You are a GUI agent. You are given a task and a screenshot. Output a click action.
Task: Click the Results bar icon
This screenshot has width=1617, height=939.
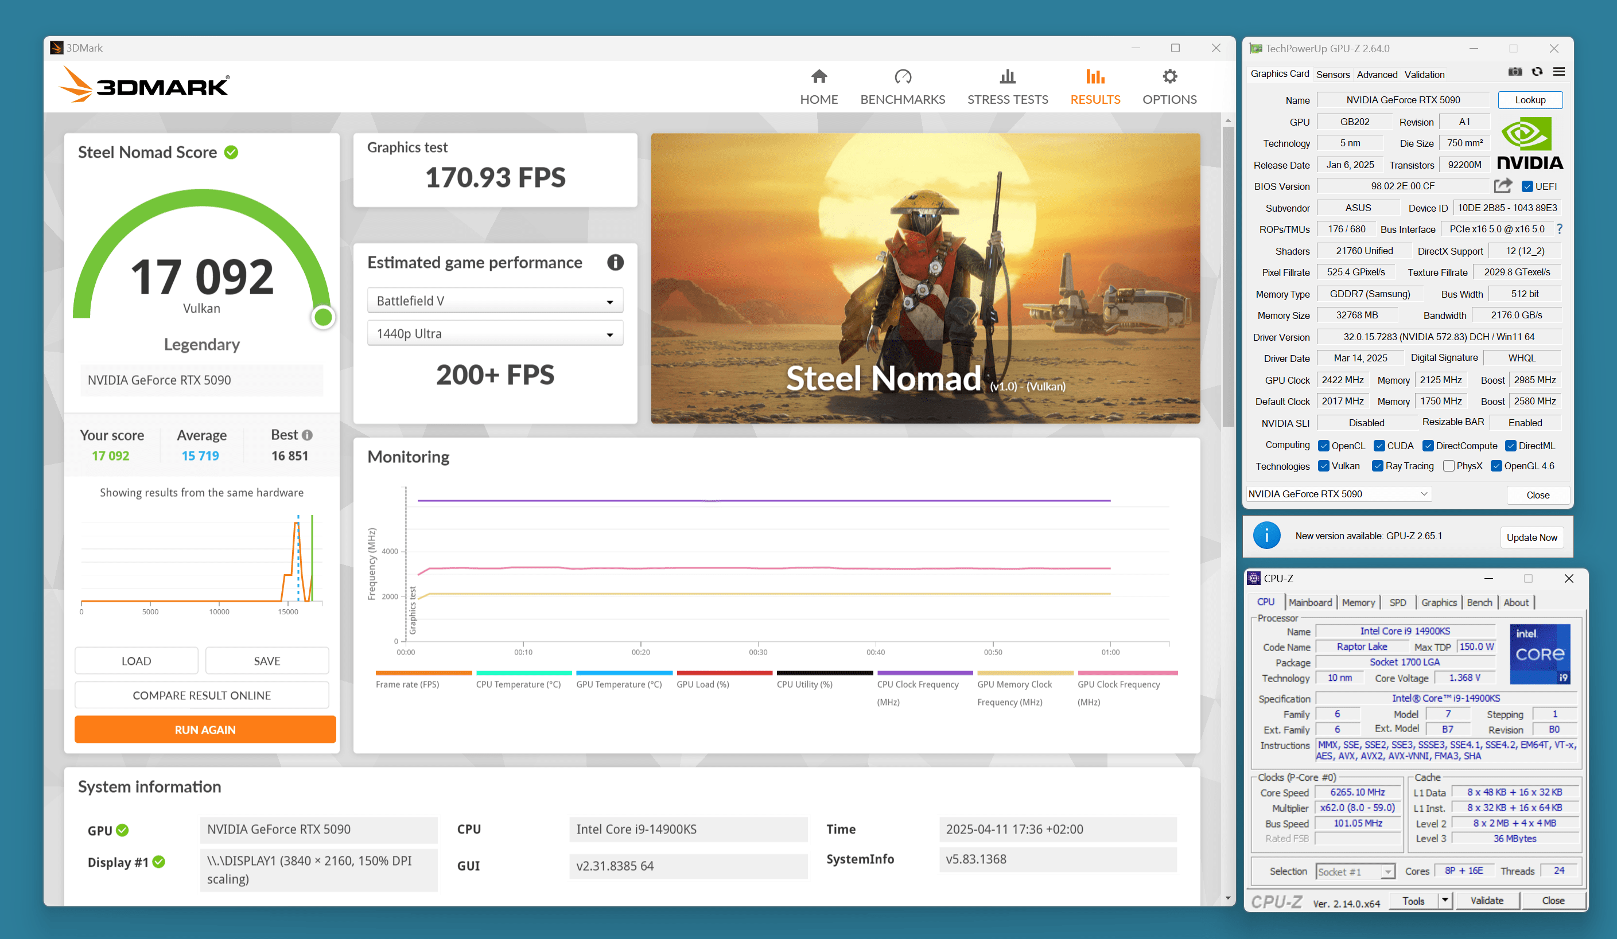[1095, 77]
